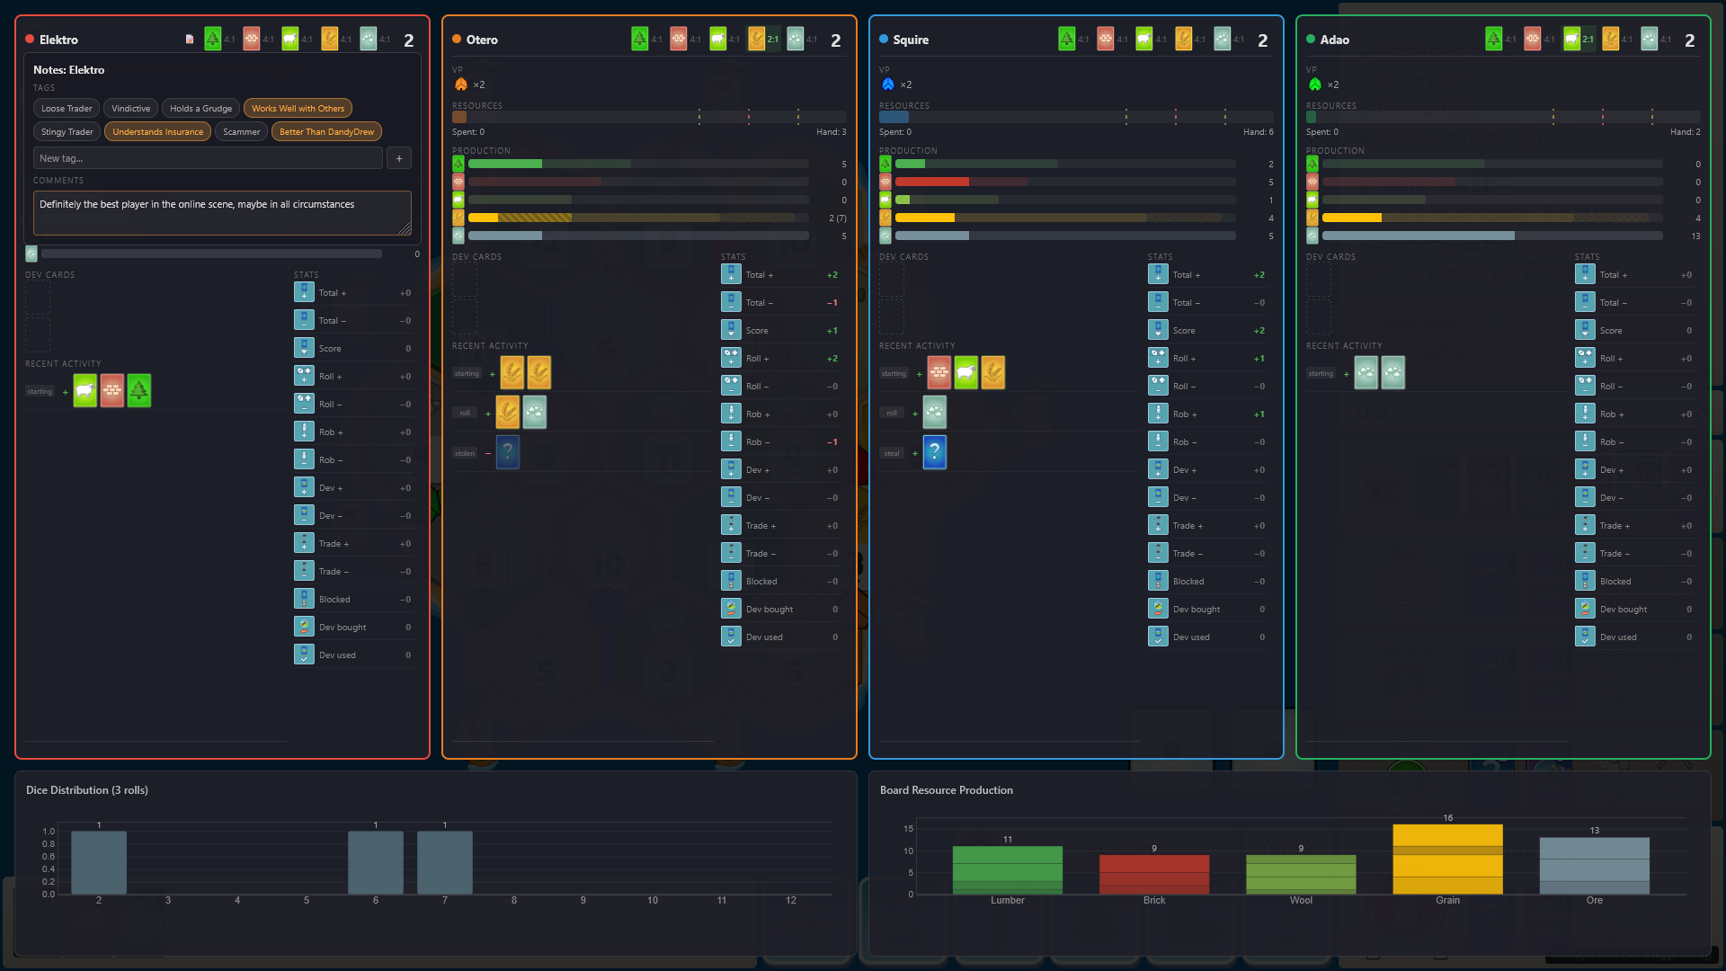Click the Grain bar in Board Resource Production
Image resolution: width=1726 pixels, height=971 pixels.
pos(1447,860)
